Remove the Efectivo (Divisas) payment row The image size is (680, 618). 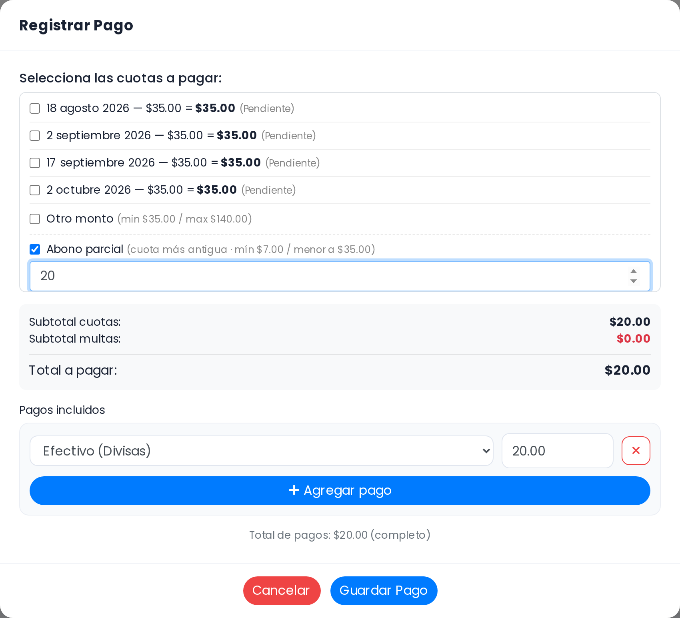(x=636, y=451)
